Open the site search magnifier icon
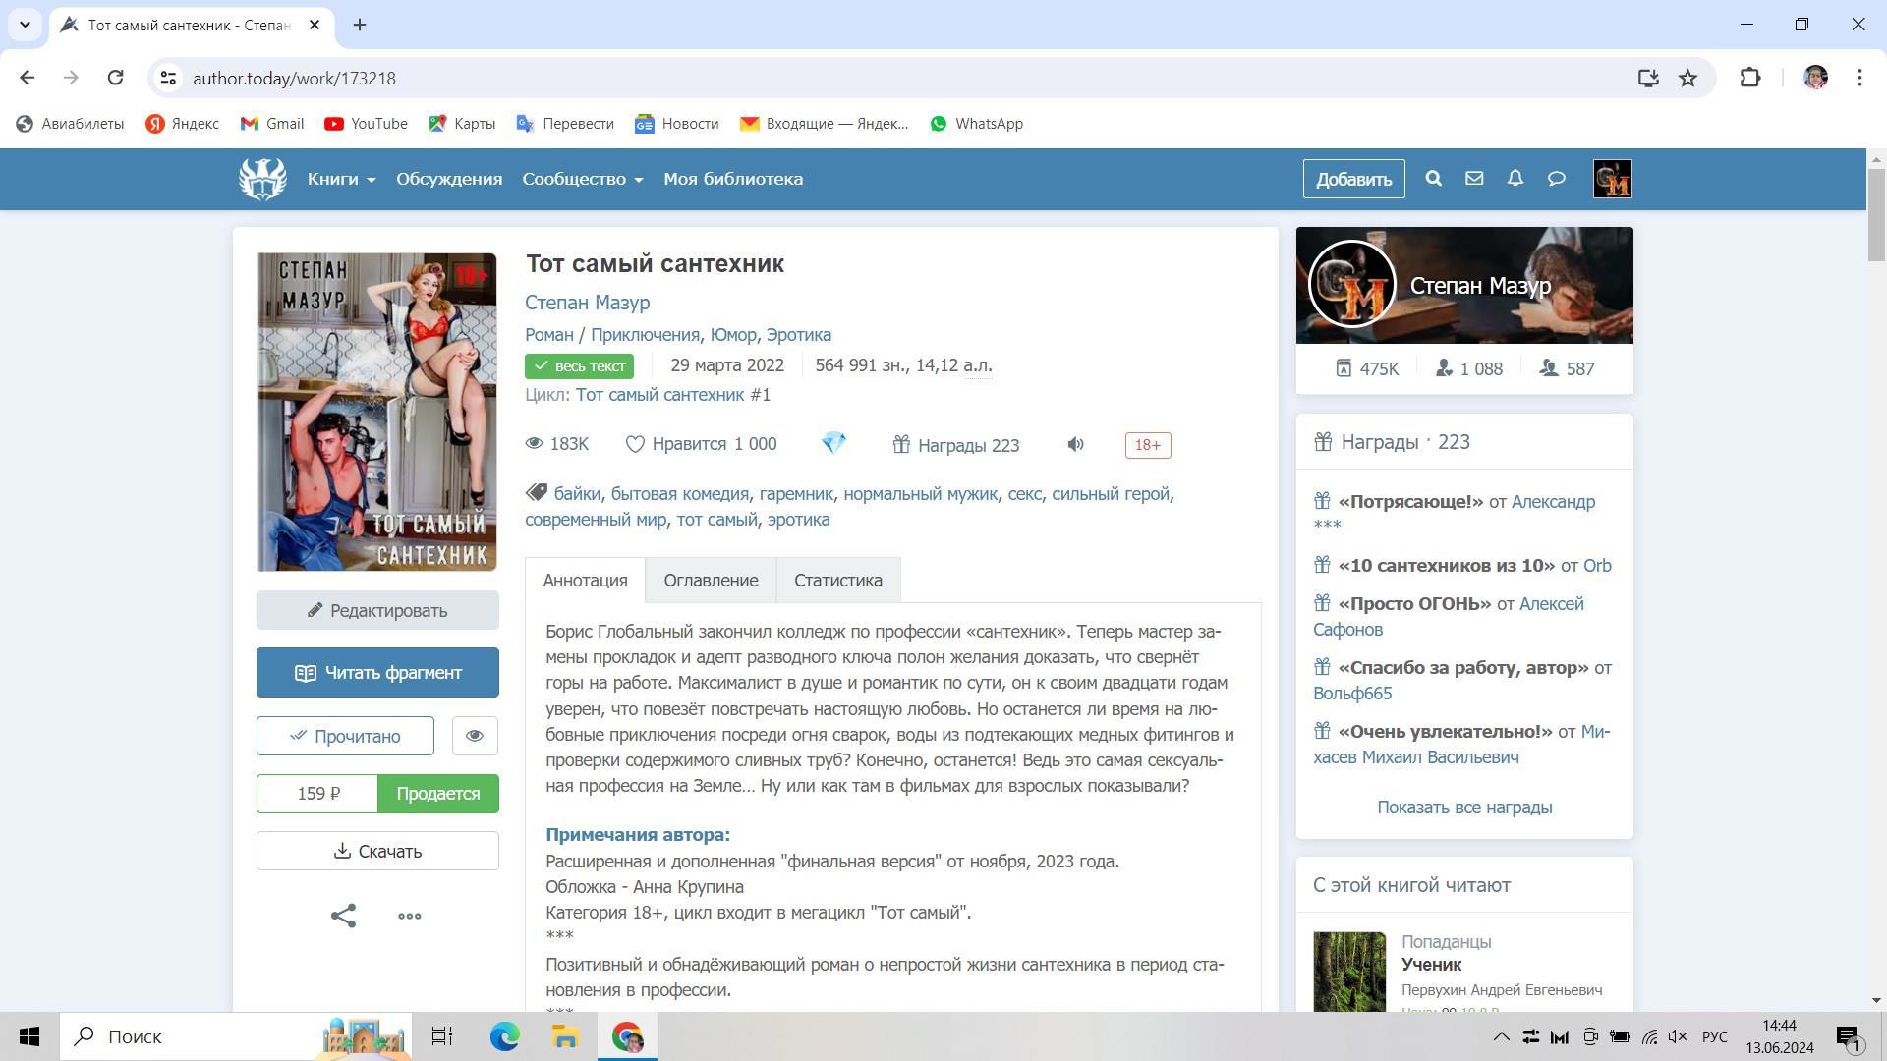This screenshot has width=1887, height=1061. [x=1433, y=179]
